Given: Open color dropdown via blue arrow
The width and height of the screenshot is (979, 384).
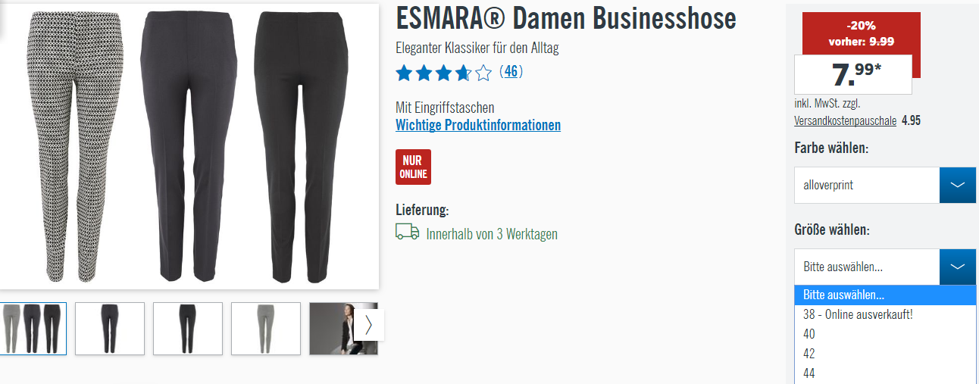Looking at the screenshot, I should tap(958, 185).
